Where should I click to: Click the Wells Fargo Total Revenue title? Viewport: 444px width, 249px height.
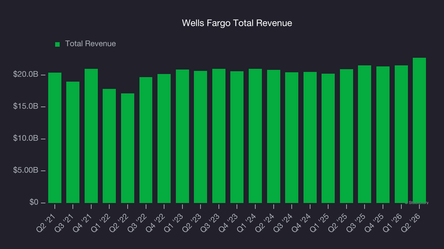coord(237,23)
